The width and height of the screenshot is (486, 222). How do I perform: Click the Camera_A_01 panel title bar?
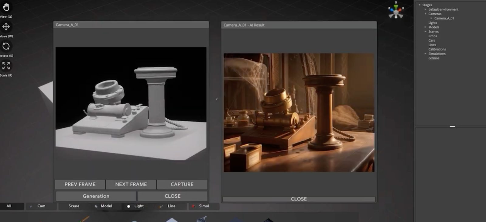coord(131,25)
